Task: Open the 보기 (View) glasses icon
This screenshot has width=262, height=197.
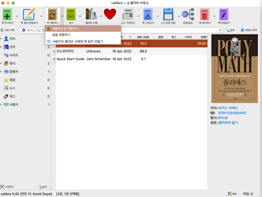Action: coord(71,15)
